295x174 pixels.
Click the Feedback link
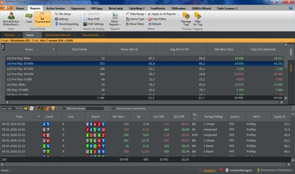click(x=209, y=170)
